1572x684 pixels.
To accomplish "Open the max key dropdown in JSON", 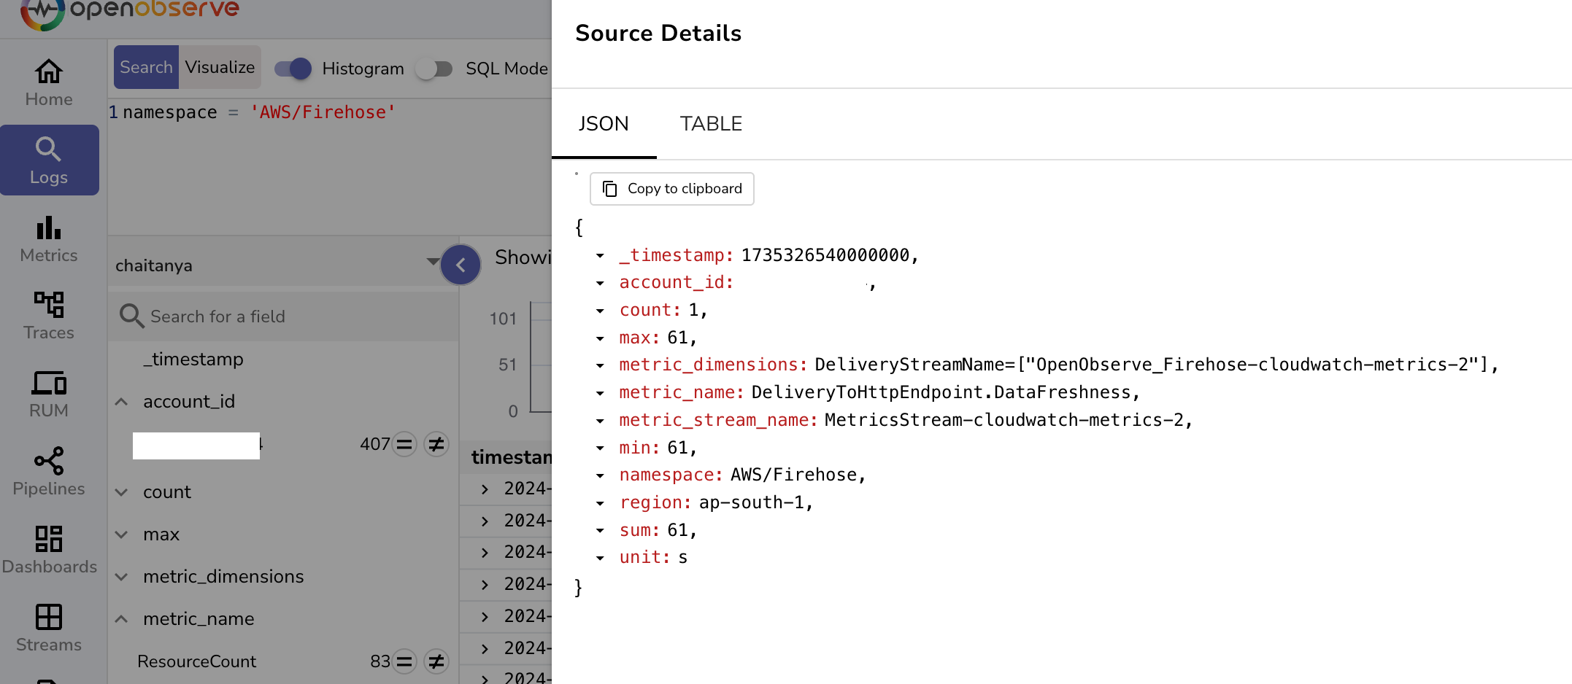I will (600, 338).
